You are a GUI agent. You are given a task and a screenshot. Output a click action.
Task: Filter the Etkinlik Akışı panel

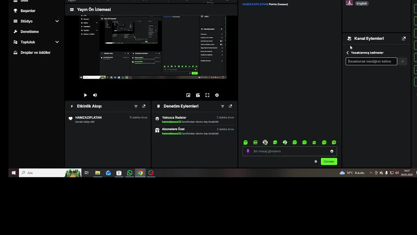click(x=136, y=106)
